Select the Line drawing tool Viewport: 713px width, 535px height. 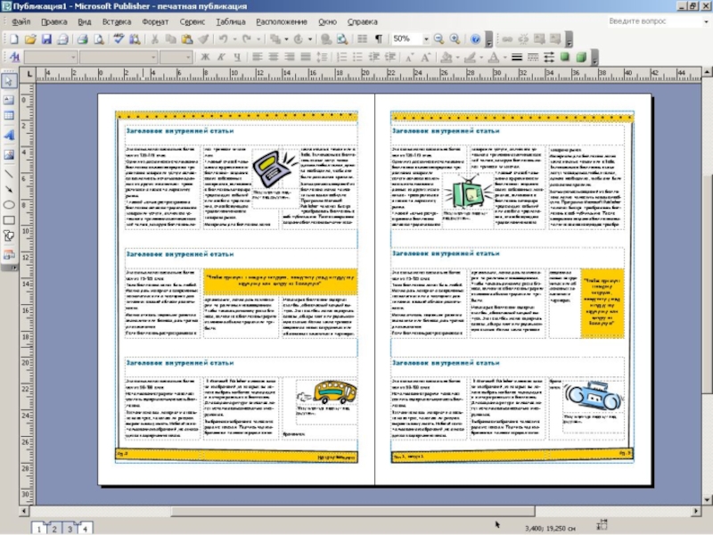9,174
